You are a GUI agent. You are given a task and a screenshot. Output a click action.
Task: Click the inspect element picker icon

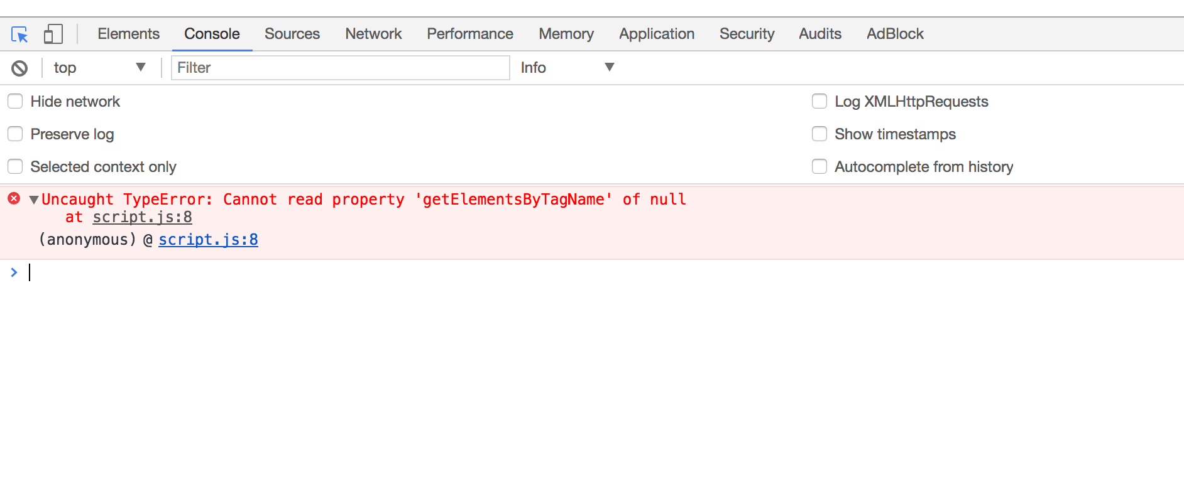click(x=19, y=34)
